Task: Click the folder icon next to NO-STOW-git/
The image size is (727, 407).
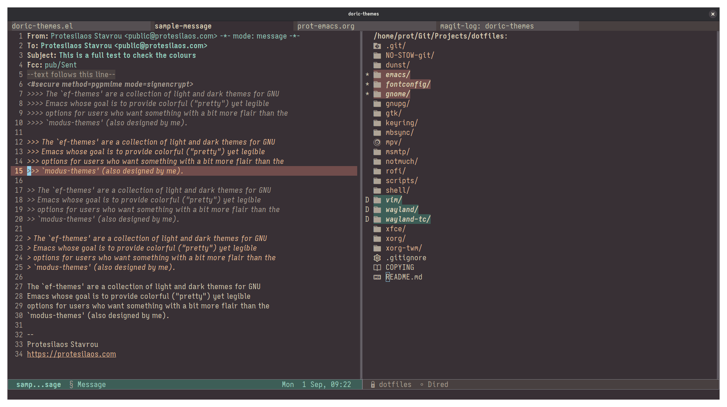Action: [377, 56]
